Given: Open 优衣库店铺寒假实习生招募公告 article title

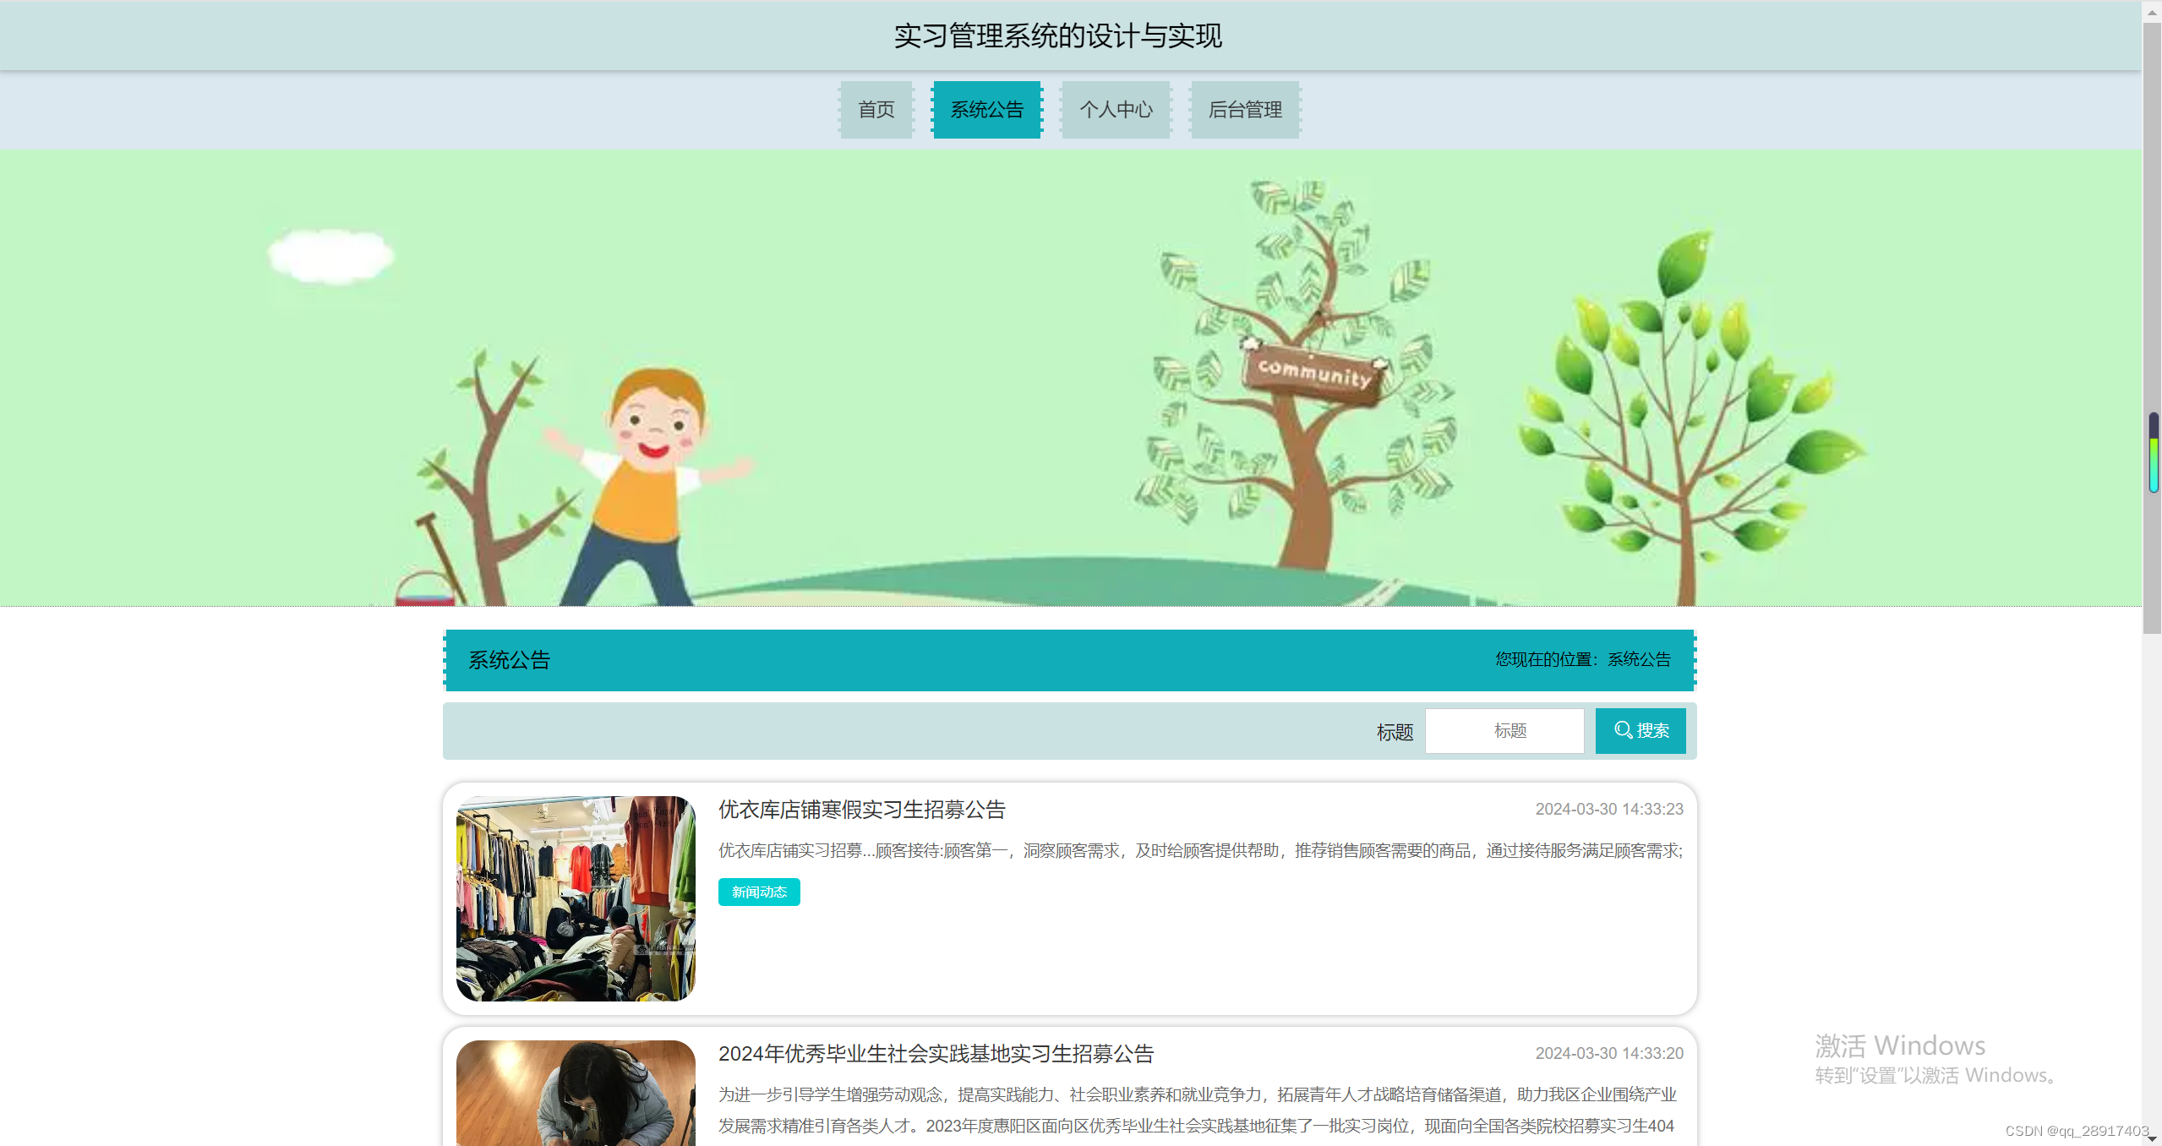Looking at the screenshot, I should (x=861, y=810).
